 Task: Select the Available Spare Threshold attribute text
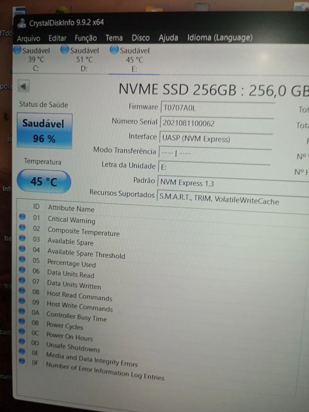pos(86,254)
